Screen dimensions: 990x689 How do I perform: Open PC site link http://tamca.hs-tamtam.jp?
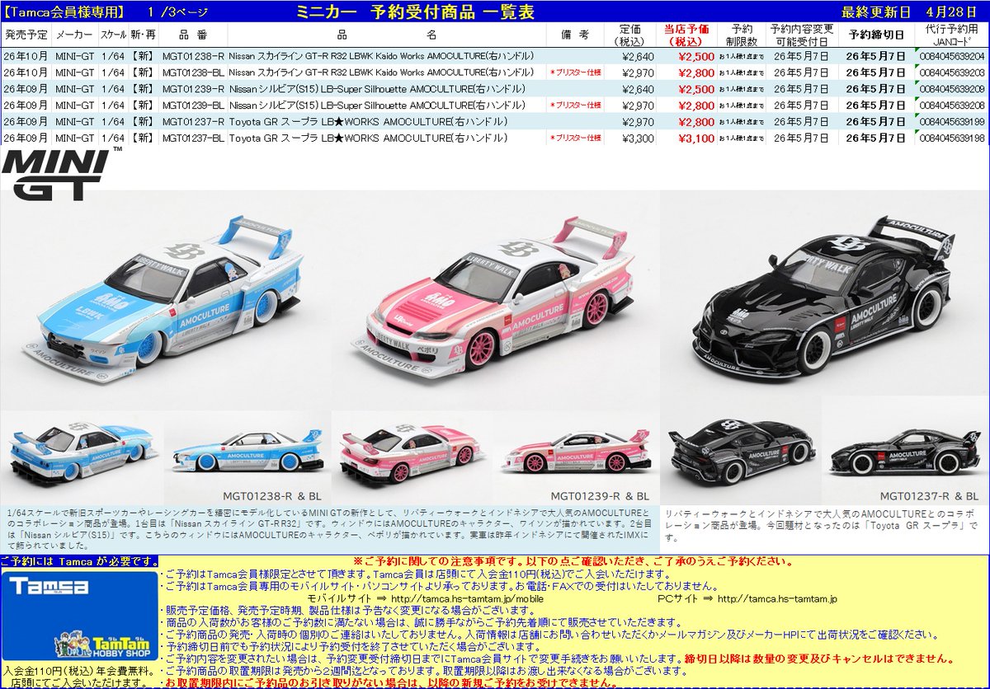coord(777,599)
